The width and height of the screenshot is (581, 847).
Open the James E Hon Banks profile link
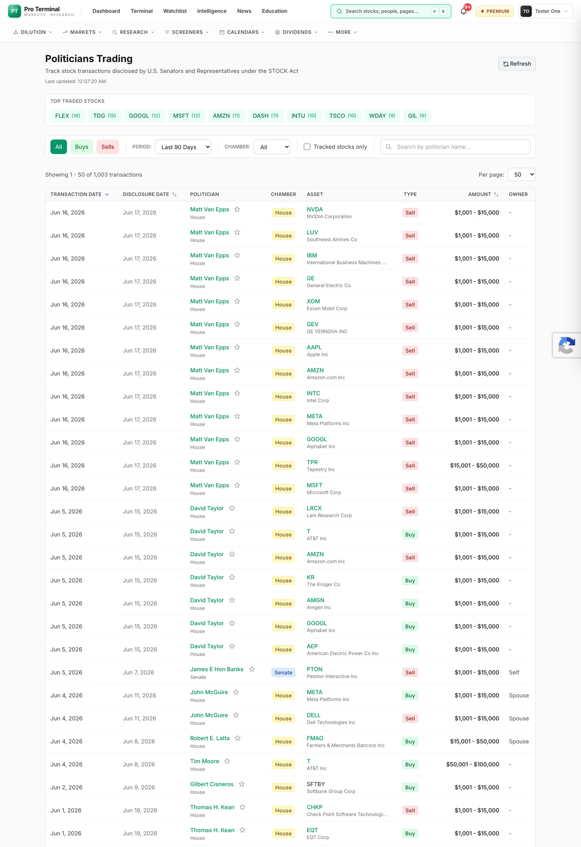[x=216, y=669]
